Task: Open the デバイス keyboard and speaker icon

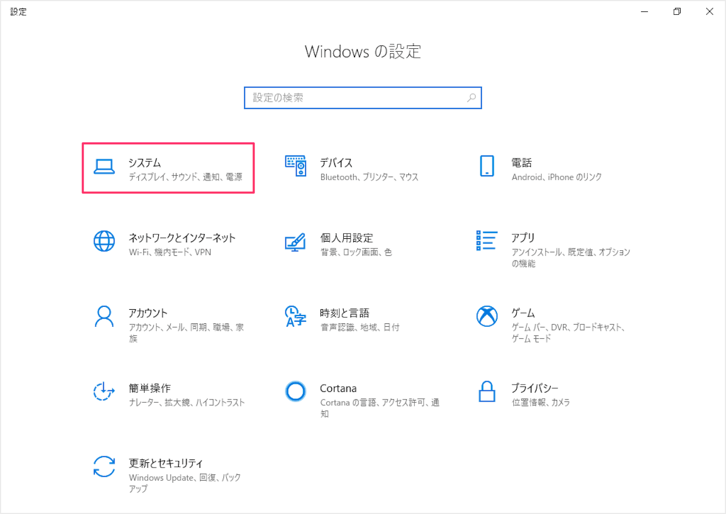Action: [x=296, y=166]
